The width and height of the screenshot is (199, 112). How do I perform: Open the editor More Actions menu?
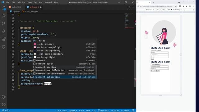133,7
